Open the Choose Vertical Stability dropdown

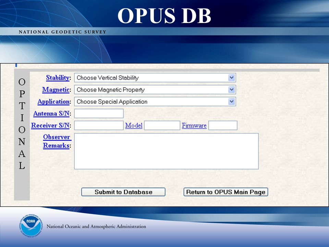155,78
